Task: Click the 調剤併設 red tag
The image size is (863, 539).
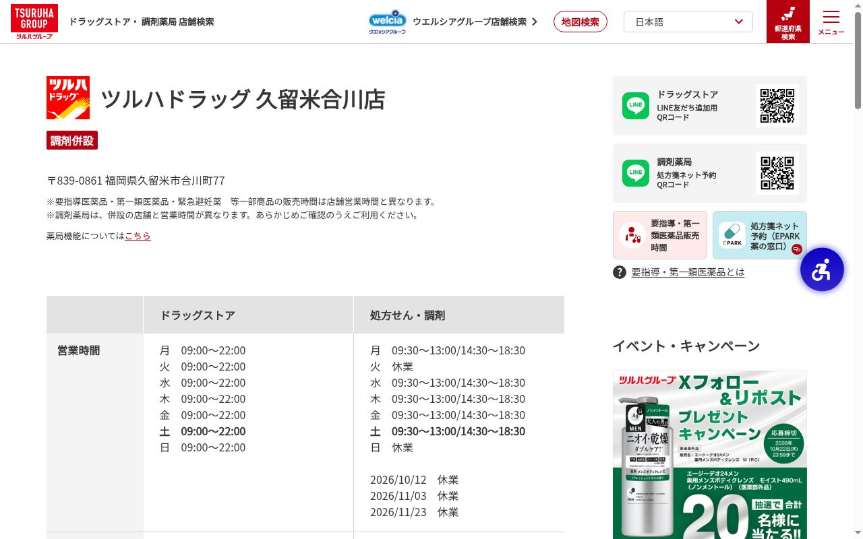Action: (x=72, y=140)
